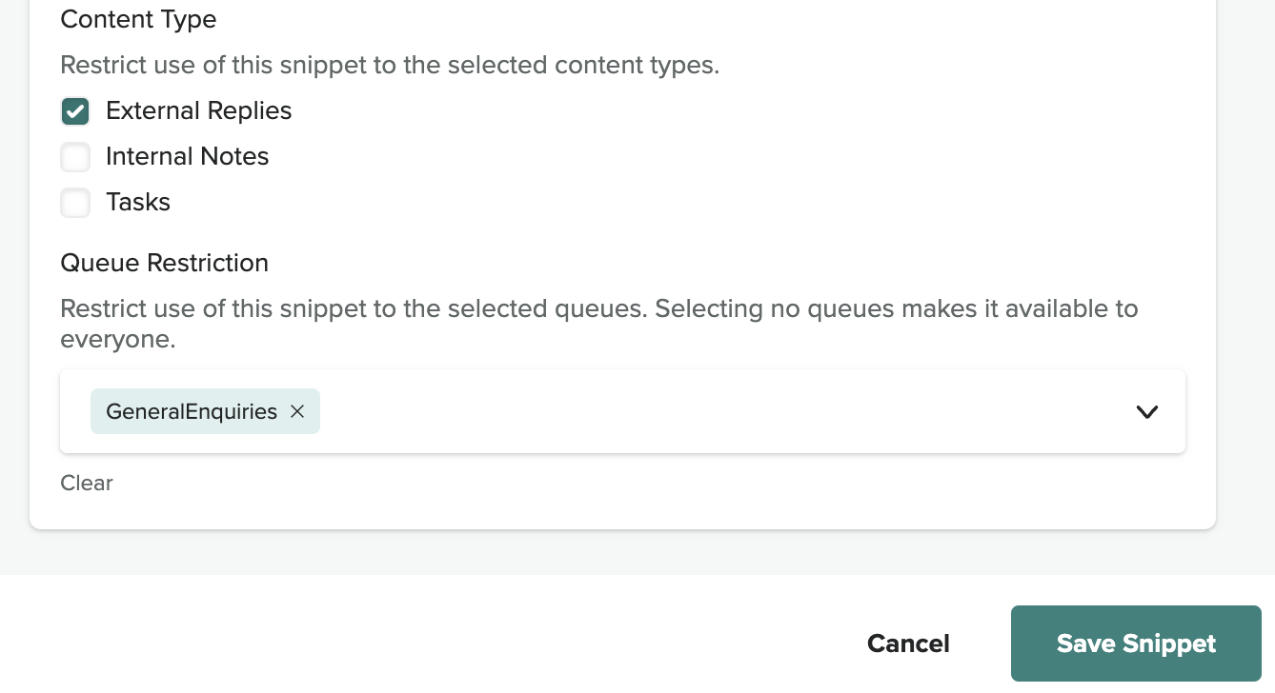Click empty footer space left of Cancel
Screen dimensions: 1275x693
(429, 644)
